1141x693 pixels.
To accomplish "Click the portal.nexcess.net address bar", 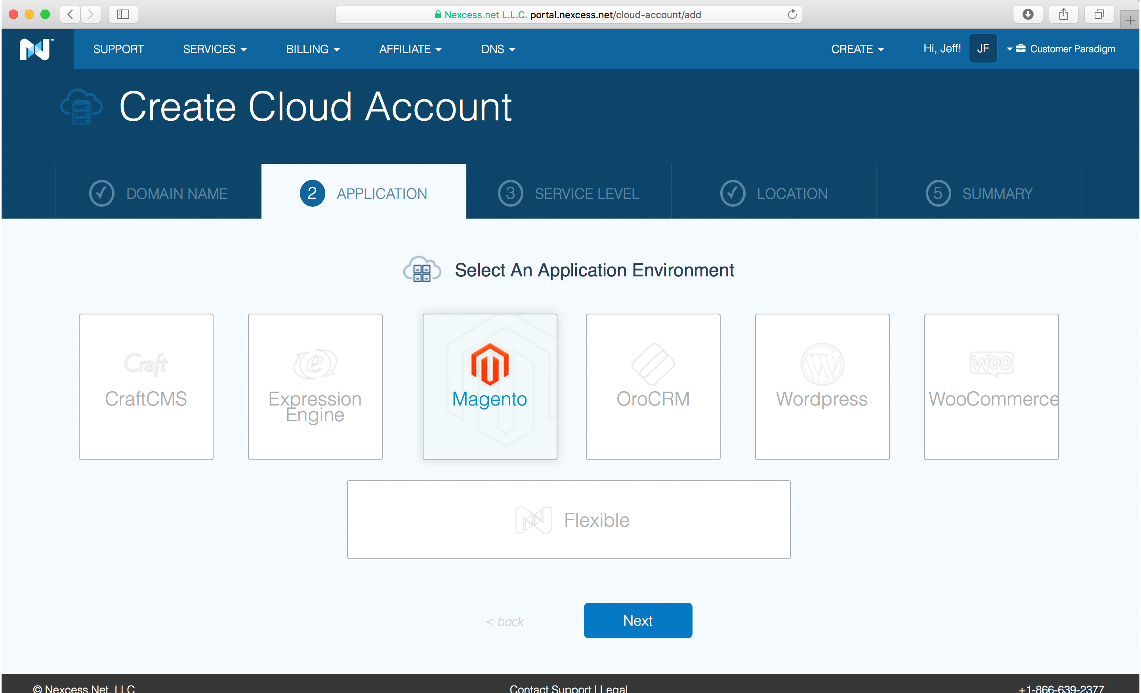I will 569,14.
